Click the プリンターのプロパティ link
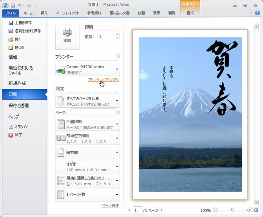The image size is (263, 217). 103,80
